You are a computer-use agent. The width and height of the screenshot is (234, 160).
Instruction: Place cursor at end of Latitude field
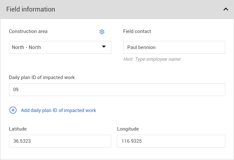pyautogui.click(x=32, y=141)
